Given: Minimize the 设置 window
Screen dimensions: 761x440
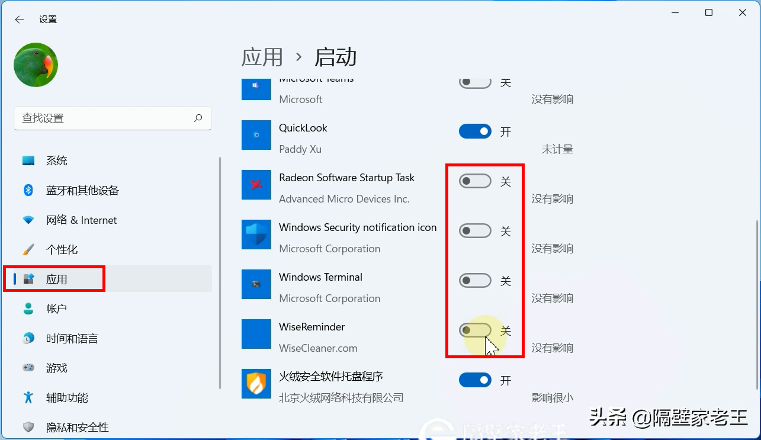Looking at the screenshot, I should 675,12.
